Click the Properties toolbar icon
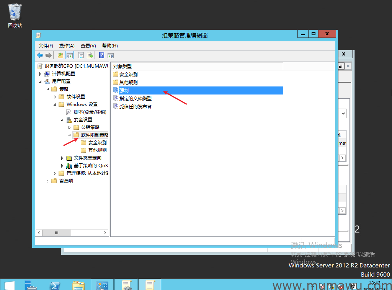Image resolution: width=392 pixels, height=290 pixels. (81, 55)
